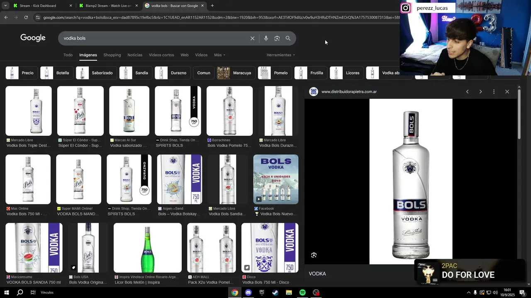Click the browser address bar URL
Image resolution: width=531 pixels, height=298 pixels.
tap(220, 17)
